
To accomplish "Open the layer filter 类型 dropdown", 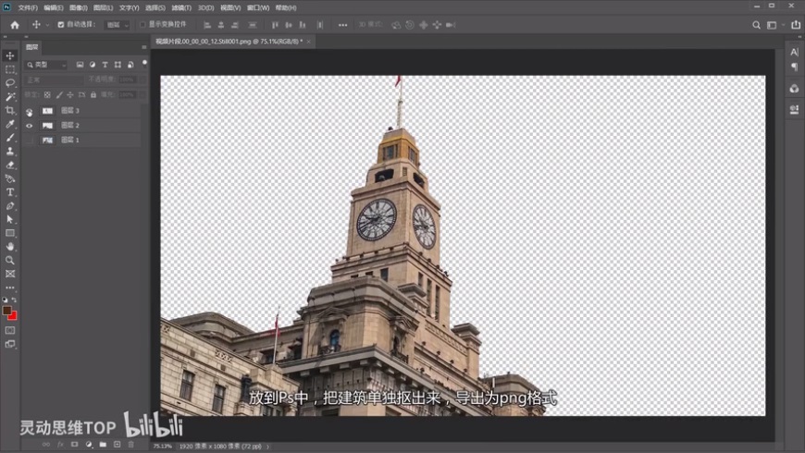I will click(46, 65).
